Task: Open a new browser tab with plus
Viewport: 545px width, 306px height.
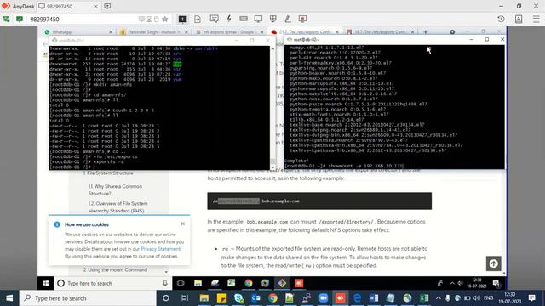Action: pyautogui.click(x=426, y=32)
